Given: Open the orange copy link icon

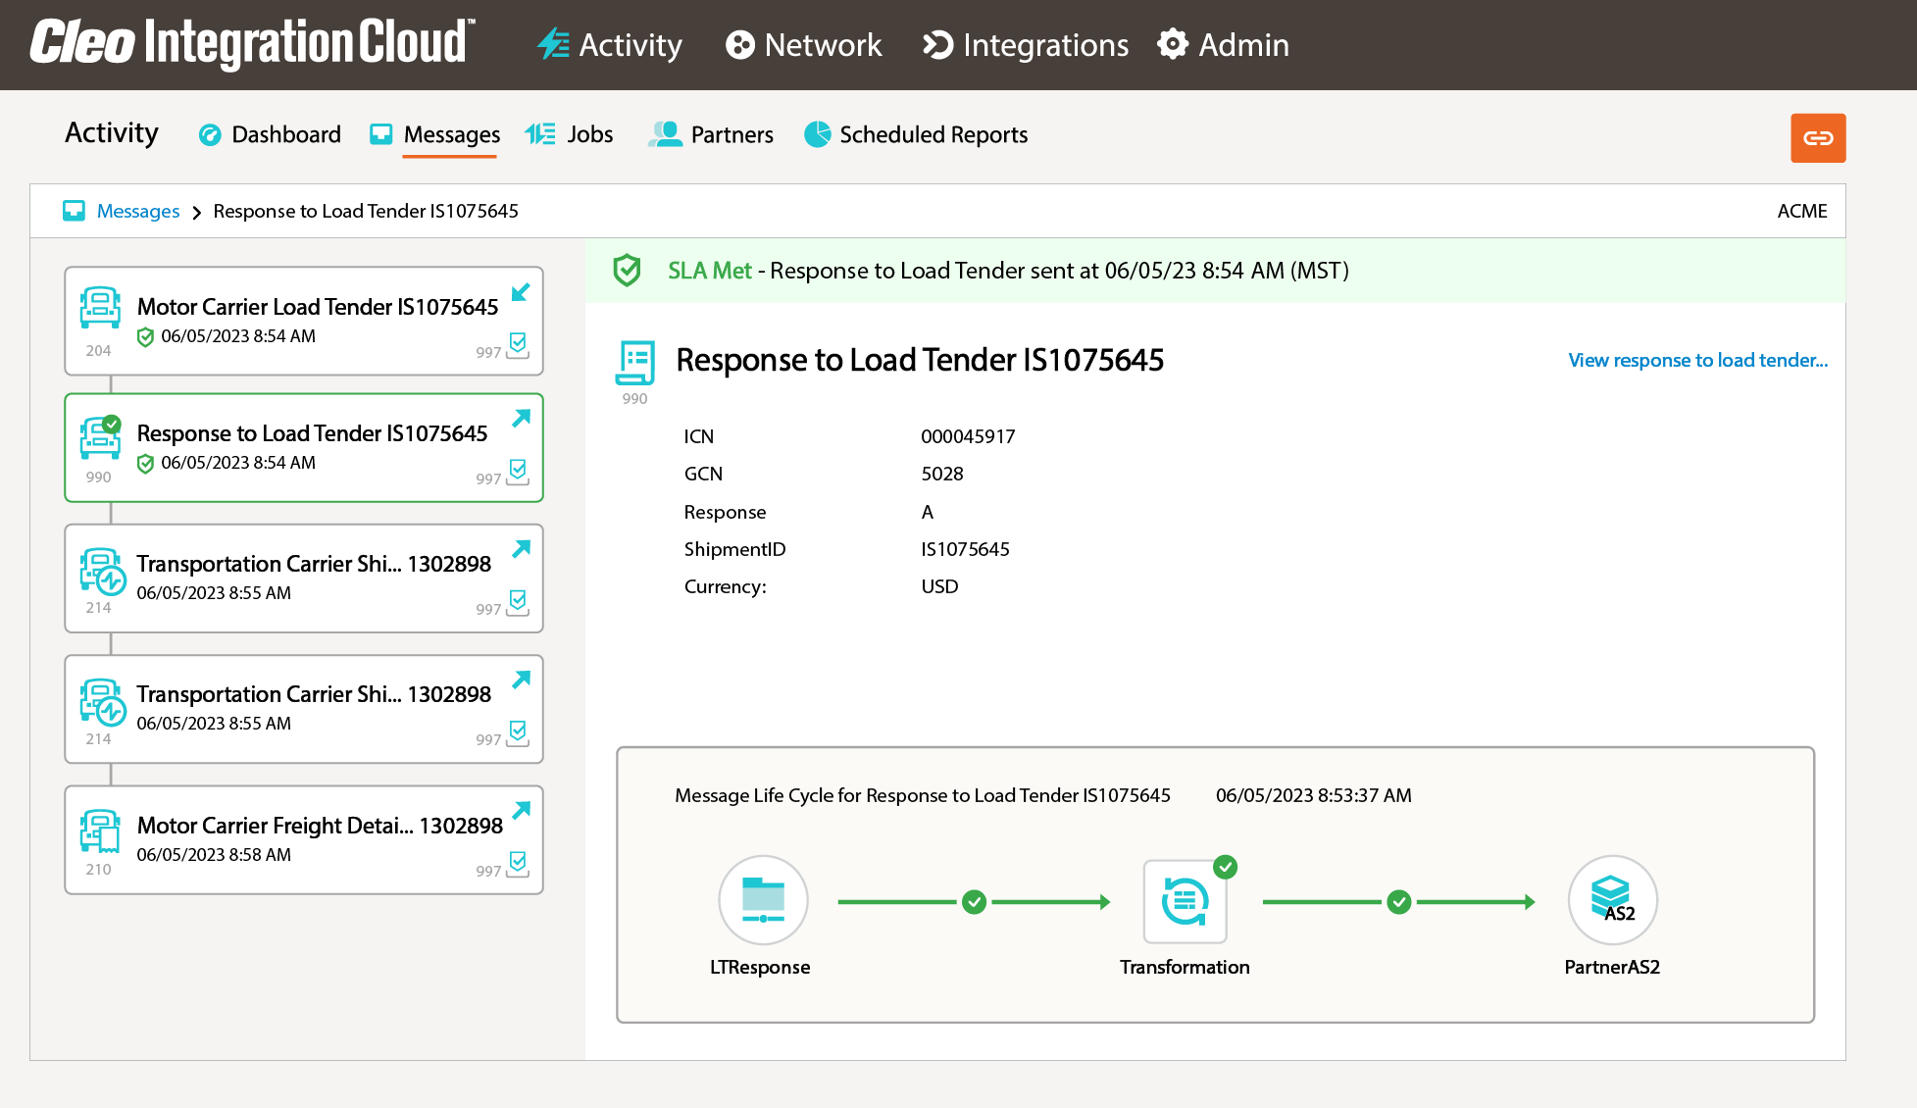Looking at the screenshot, I should 1818,137.
